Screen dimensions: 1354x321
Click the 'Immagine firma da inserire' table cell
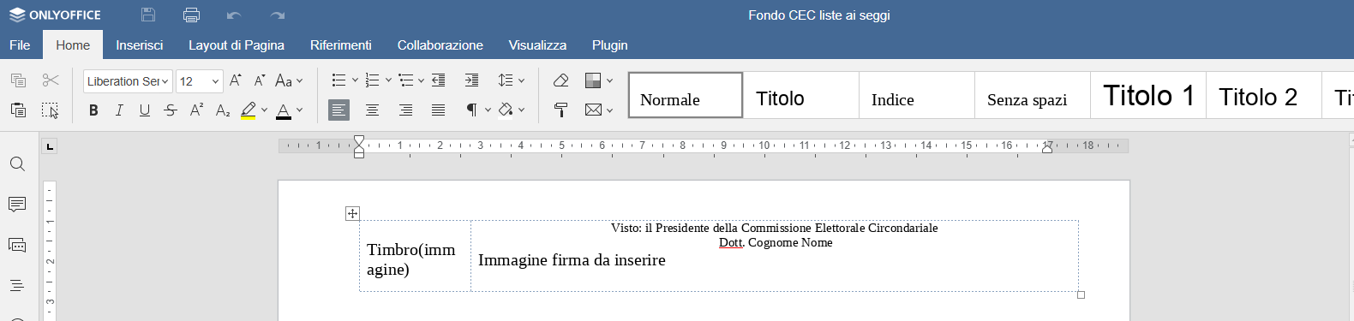[775, 256]
